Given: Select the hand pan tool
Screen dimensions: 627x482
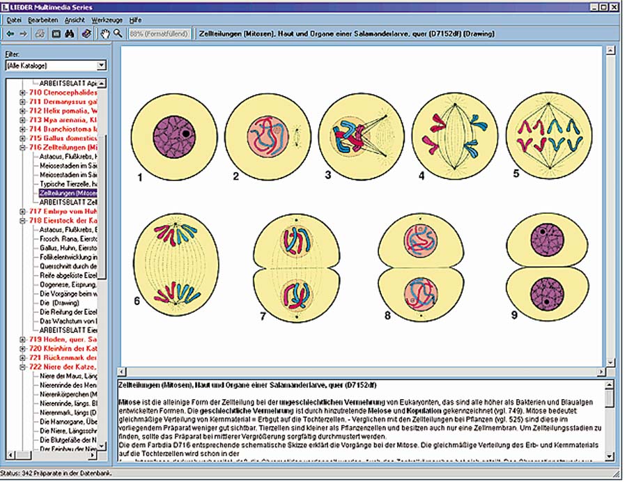Looking at the screenshot, I should tap(104, 34).
